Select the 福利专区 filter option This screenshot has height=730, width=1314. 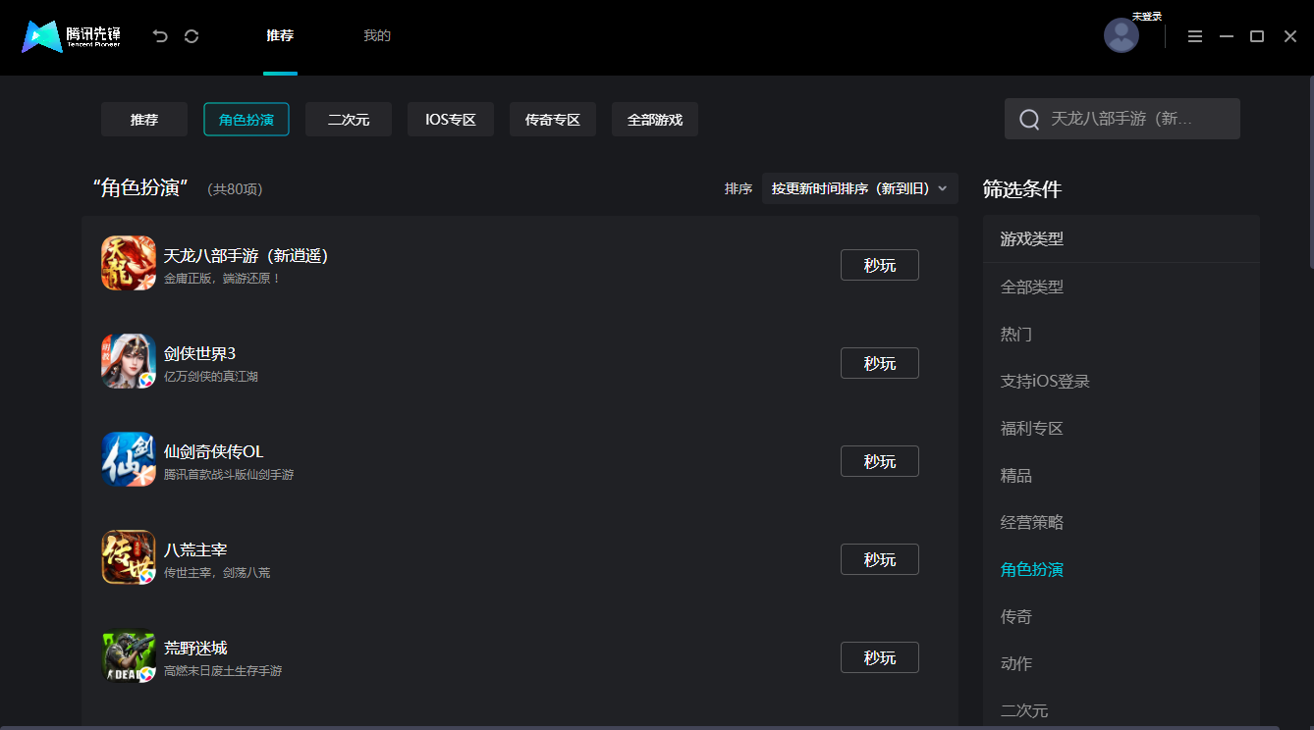[x=1030, y=428]
